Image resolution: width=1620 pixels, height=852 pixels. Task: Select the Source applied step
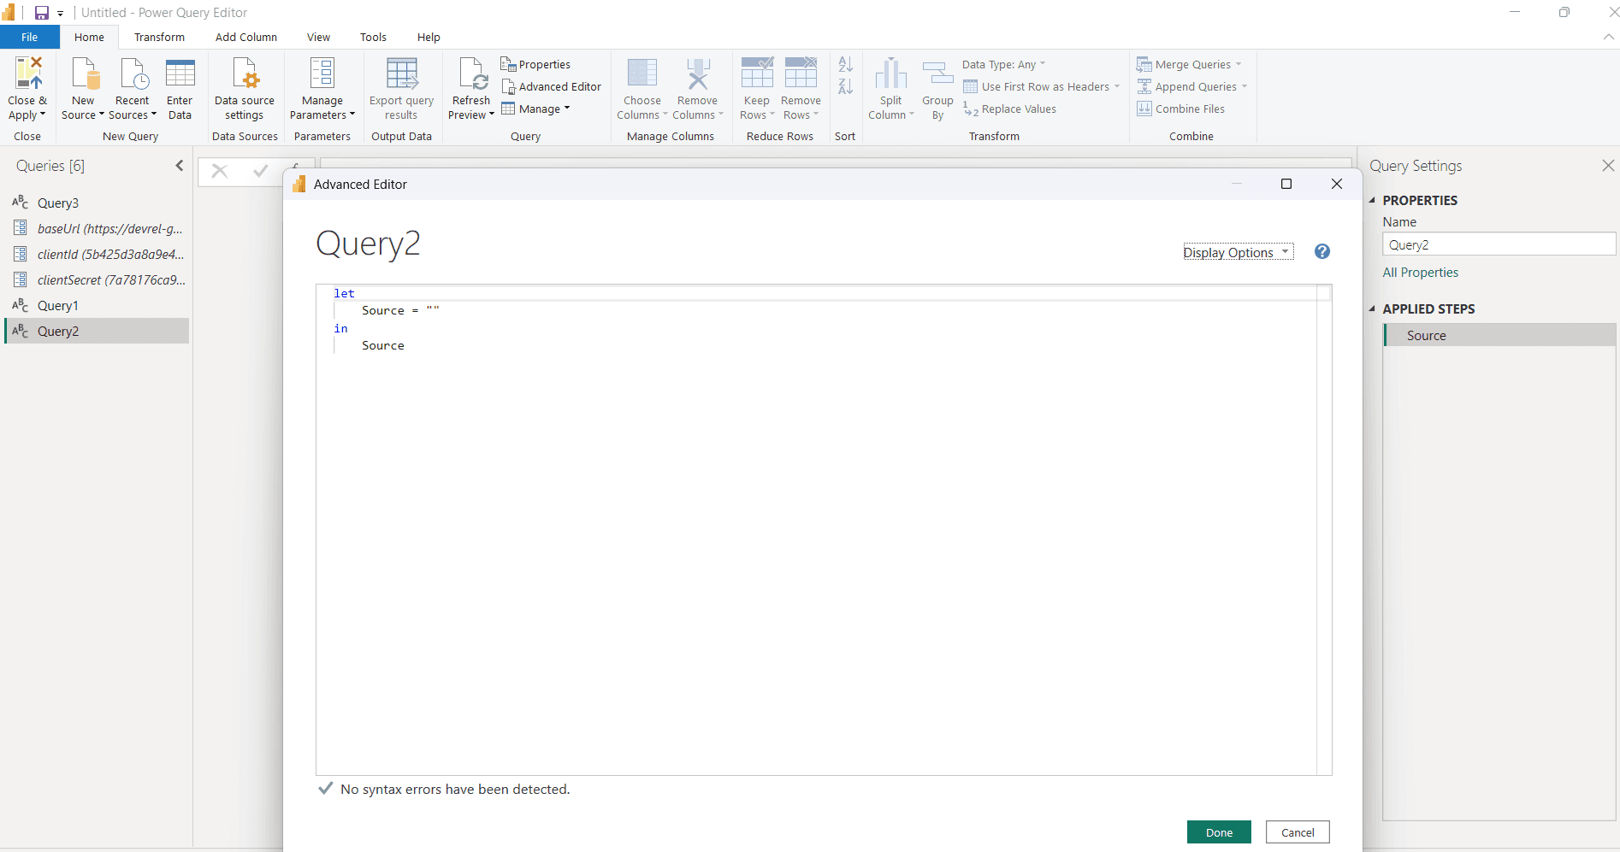(x=1499, y=335)
